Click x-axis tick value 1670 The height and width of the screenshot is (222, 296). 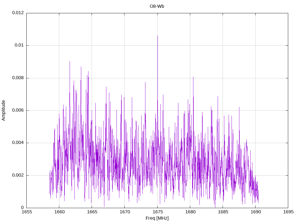pos(125,212)
